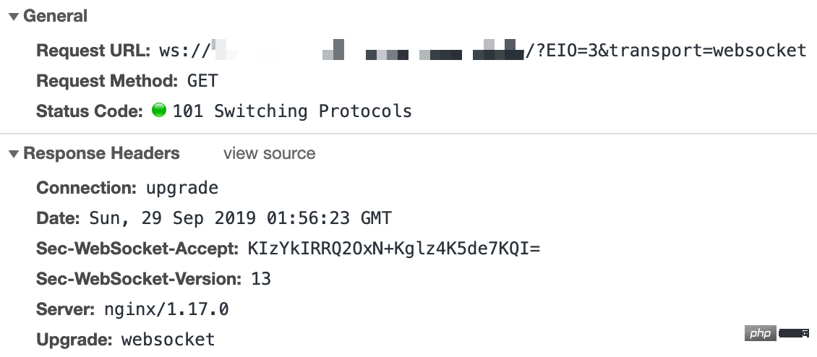Click the Upgrade header label
The image size is (817, 357).
tap(74, 340)
